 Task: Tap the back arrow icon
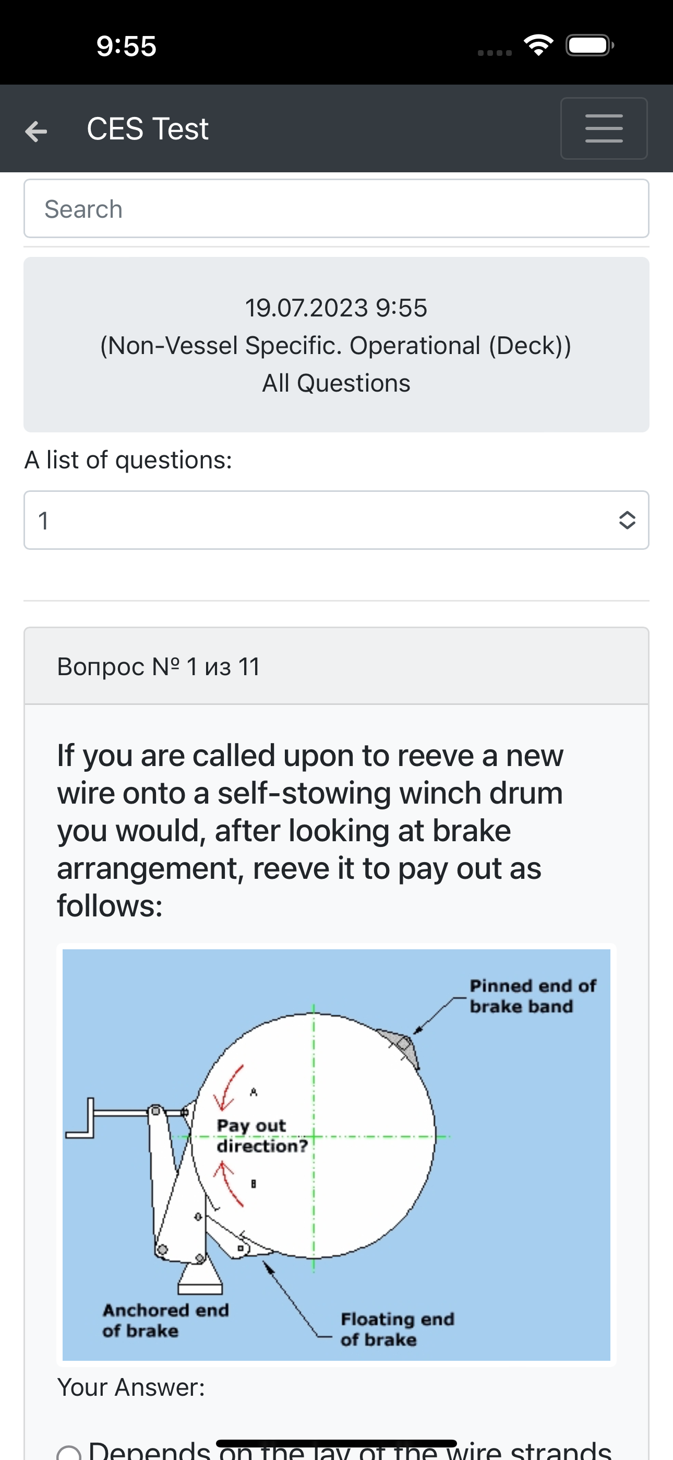(x=36, y=131)
